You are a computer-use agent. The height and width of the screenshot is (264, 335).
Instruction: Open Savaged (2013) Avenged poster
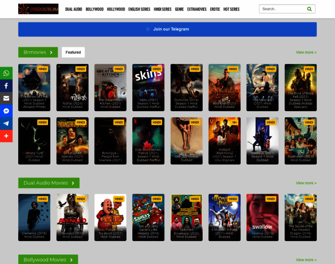tap(72, 217)
